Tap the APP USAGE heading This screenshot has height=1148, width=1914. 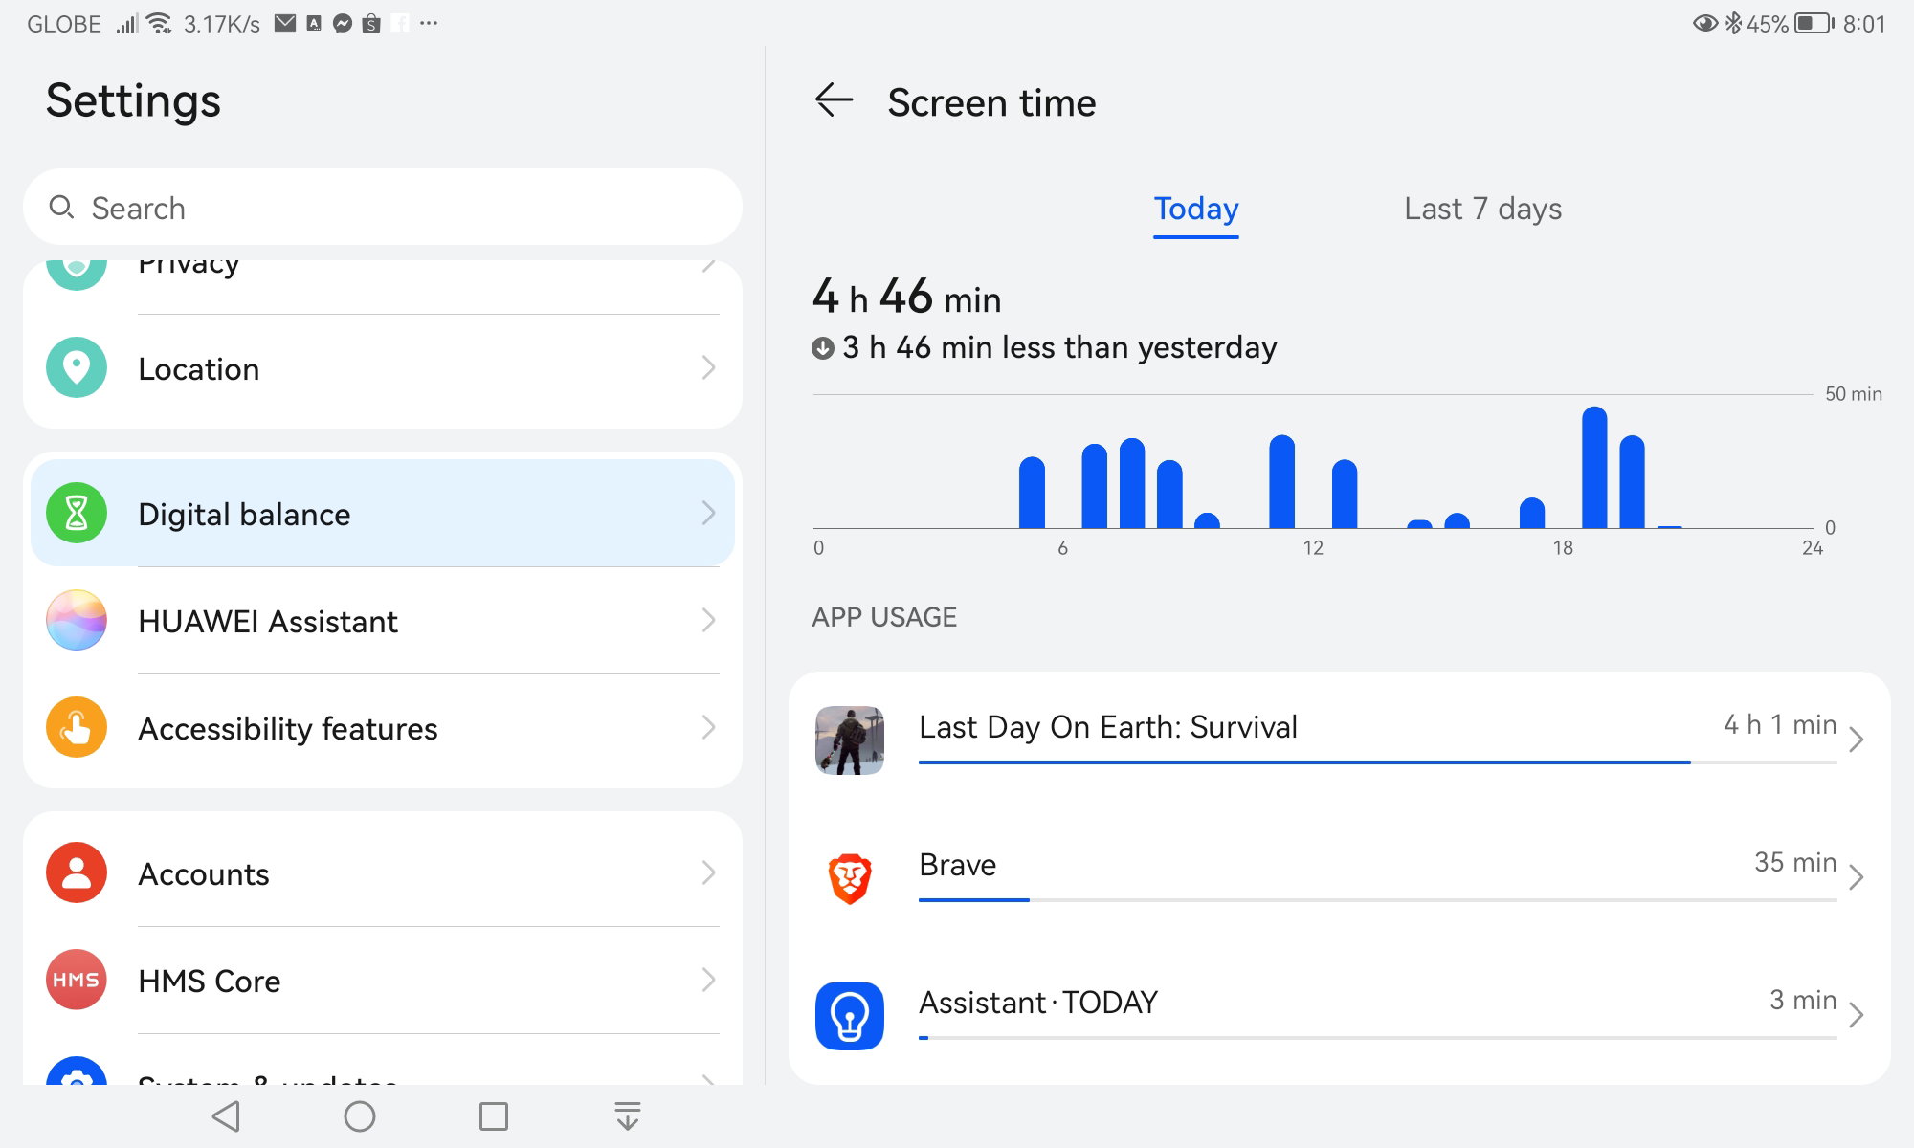click(884, 617)
